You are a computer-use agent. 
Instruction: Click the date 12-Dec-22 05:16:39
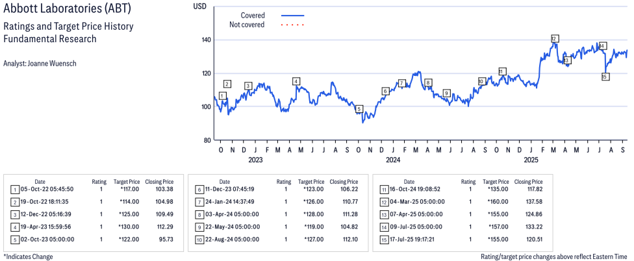(47, 214)
